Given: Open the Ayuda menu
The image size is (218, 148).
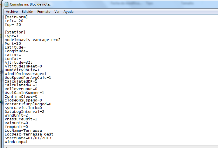Looking at the screenshot, I should pyautogui.click(x=68, y=12).
